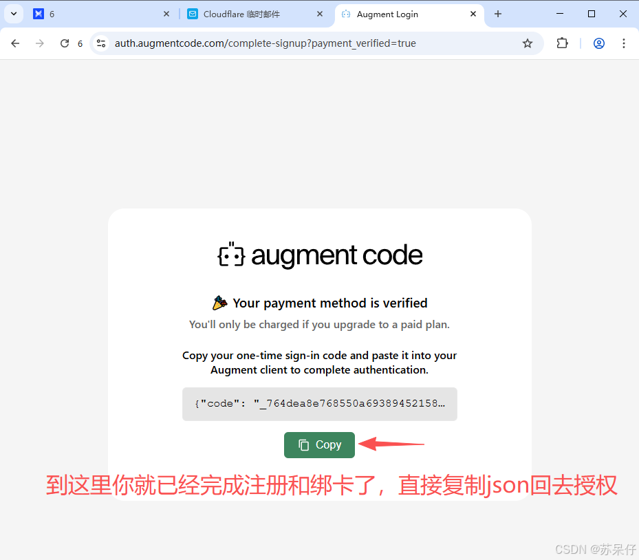Select the one-time sign-in code field

(319, 404)
